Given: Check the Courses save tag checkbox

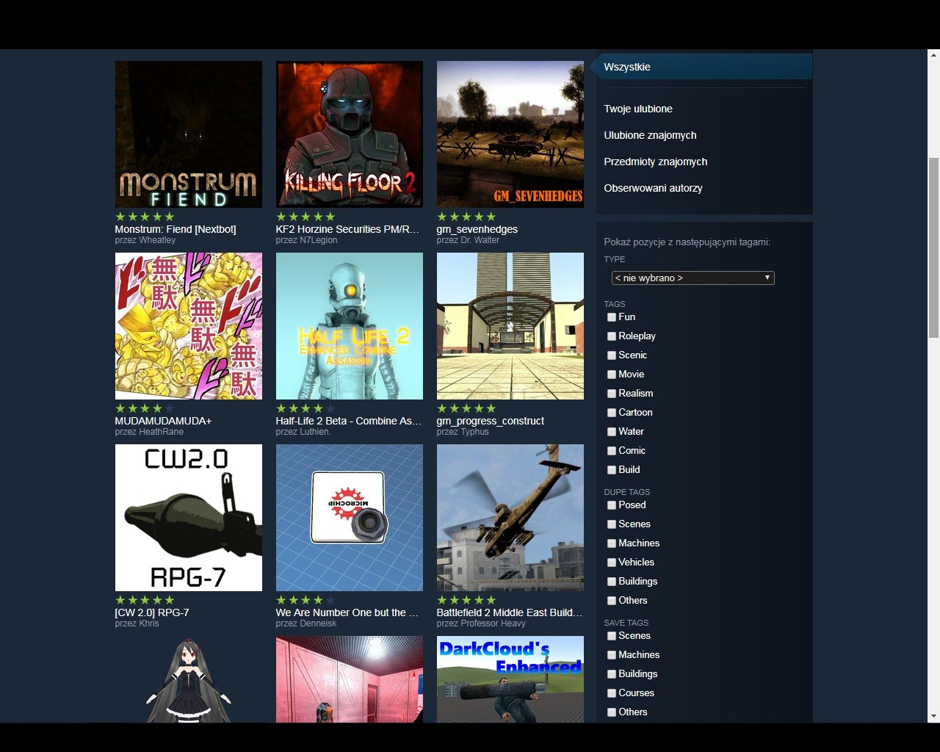Looking at the screenshot, I should tap(612, 693).
